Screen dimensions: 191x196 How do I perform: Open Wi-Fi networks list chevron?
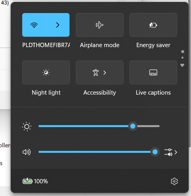click(58, 25)
